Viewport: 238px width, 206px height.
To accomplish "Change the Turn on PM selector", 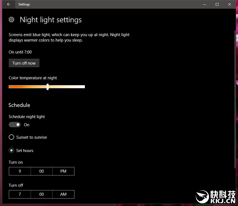I will (63, 171).
